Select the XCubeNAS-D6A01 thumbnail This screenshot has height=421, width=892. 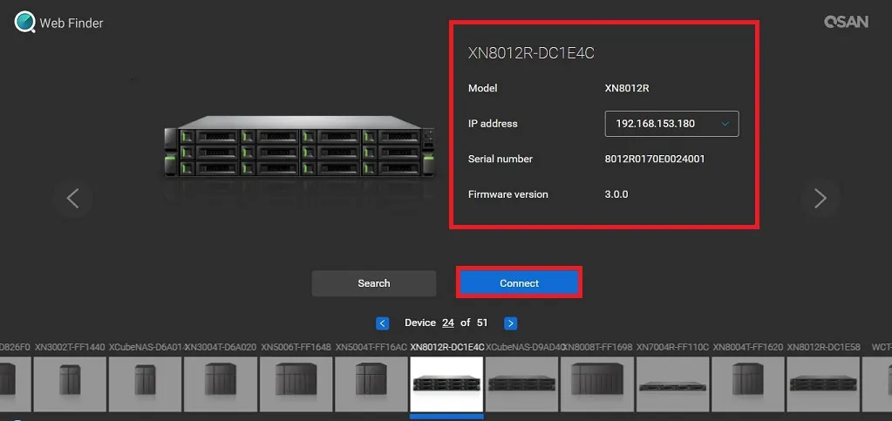click(145, 384)
